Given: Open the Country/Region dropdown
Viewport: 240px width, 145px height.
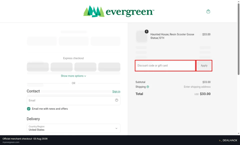Looking at the screenshot, I should (73, 128).
